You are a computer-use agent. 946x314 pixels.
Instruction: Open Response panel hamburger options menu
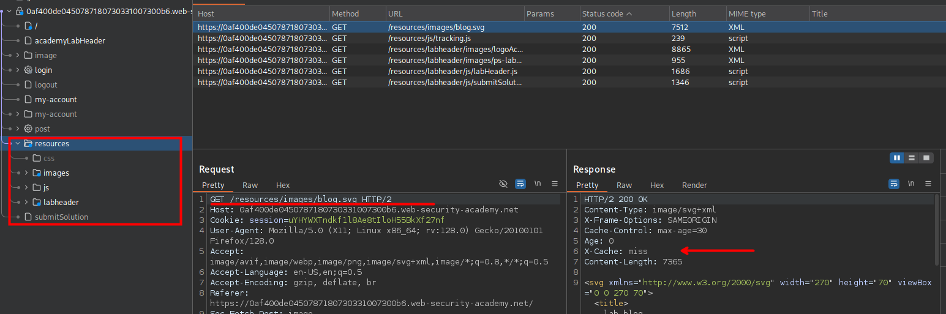[928, 184]
